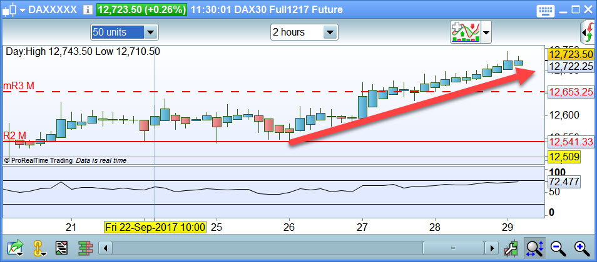Click the horizontal scrollbar thumb
Screen dimensions: 597x262
pyautogui.click(x=452, y=248)
